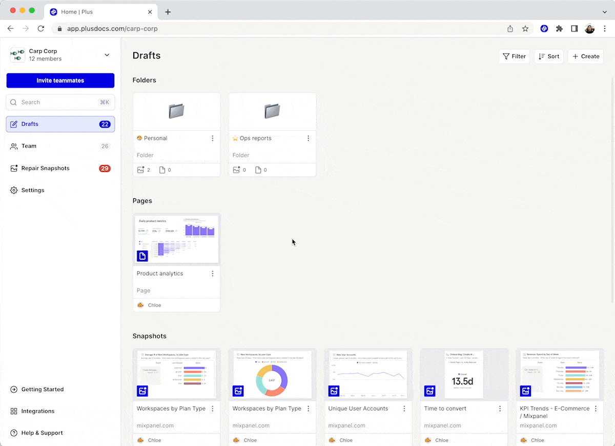The height and width of the screenshot is (446, 615).
Task: Click the Drafts pencil icon in sidebar
Action: point(14,124)
